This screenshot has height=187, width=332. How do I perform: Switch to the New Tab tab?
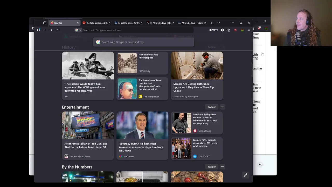pos(64,23)
